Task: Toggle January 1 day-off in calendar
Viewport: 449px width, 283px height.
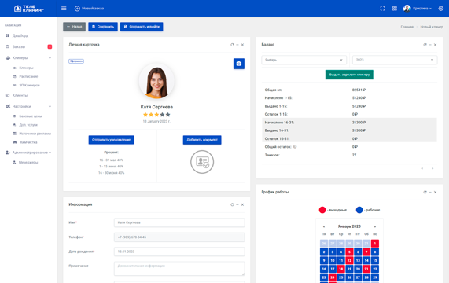Action: pyautogui.click(x=375, y=244)
